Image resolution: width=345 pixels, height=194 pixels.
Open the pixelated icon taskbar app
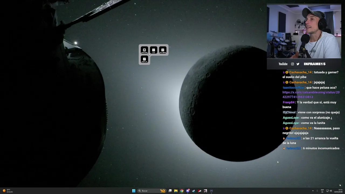click(x=205, y=191)
